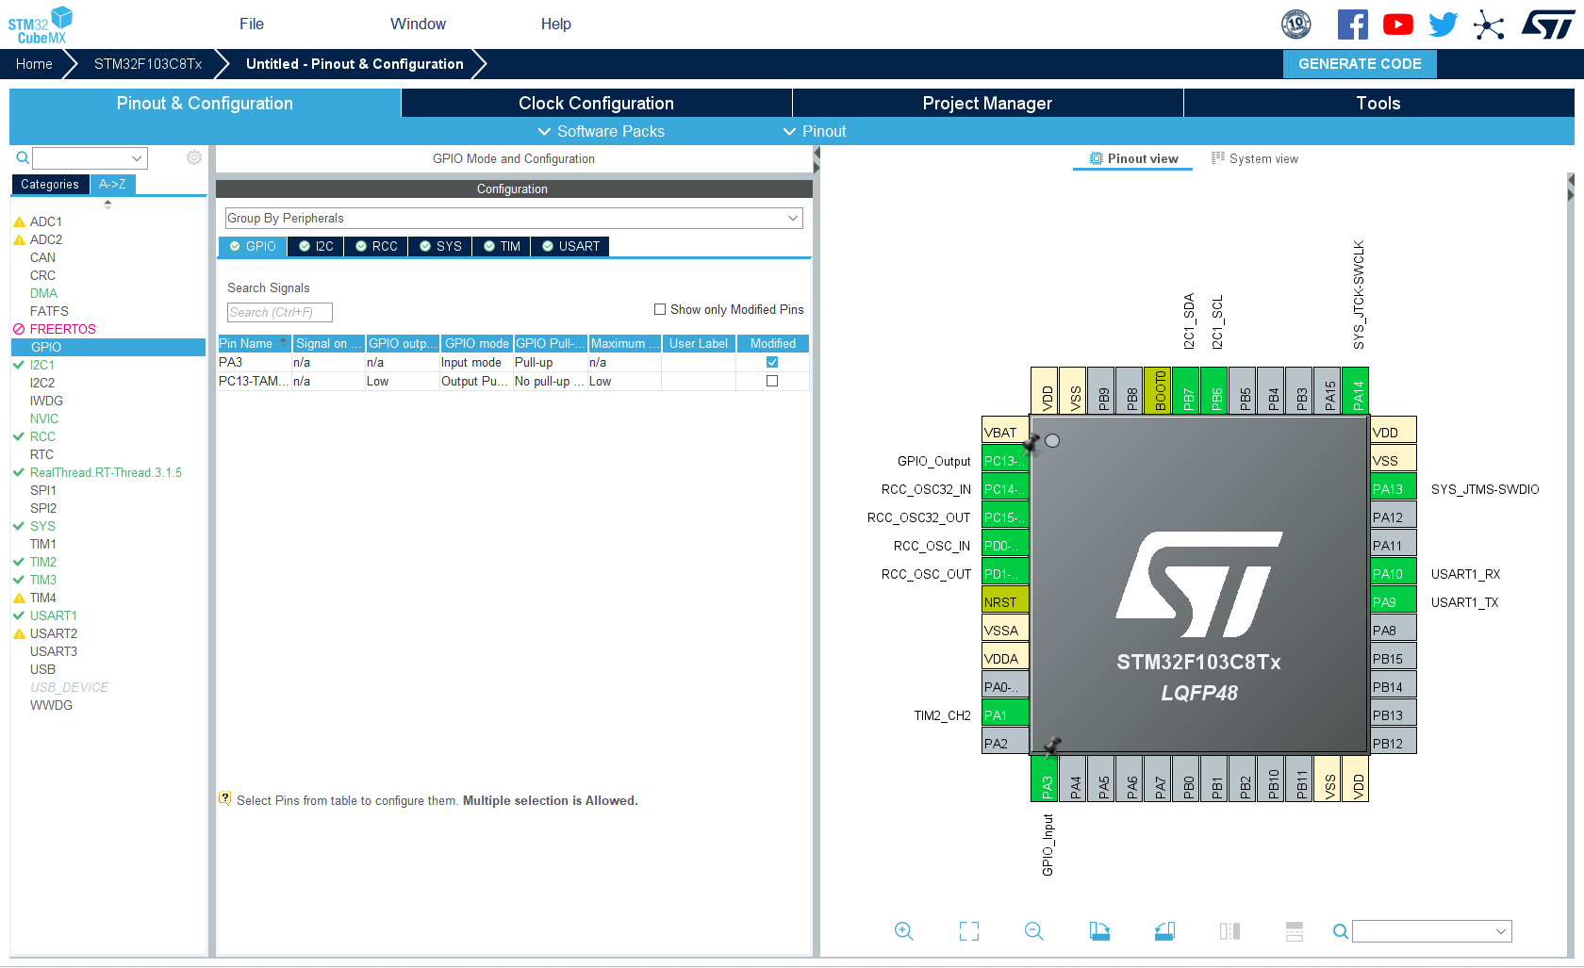Rotate the chip view counter-clockwise

[x=1164, y=931]
